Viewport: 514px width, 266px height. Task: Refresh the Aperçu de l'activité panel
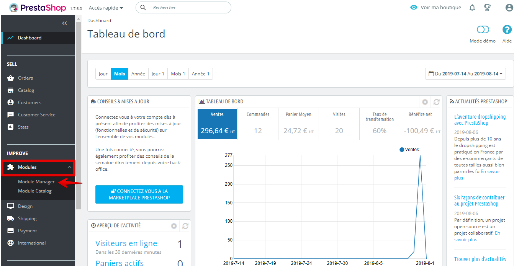click(x=185, y=226)
